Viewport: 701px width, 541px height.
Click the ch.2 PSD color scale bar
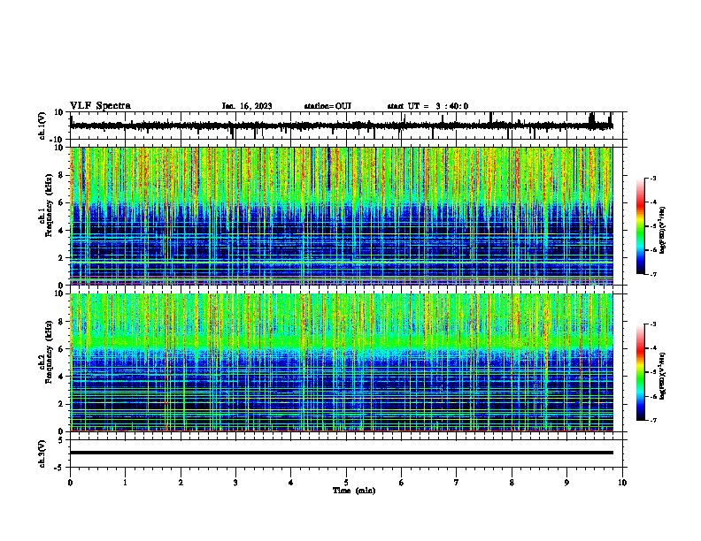(641, 372)
